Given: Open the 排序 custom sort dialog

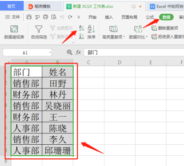Looking at the screenshot, I should [x=91, y=32].
